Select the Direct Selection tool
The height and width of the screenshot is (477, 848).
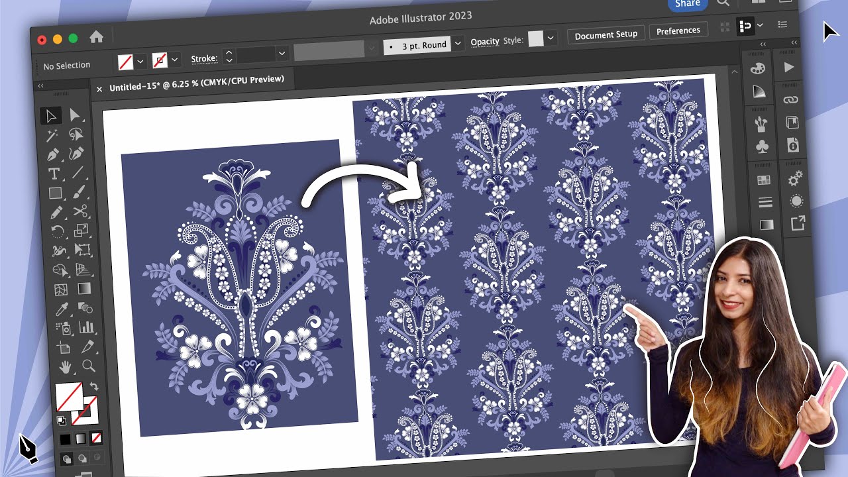[x=75, y=115]
